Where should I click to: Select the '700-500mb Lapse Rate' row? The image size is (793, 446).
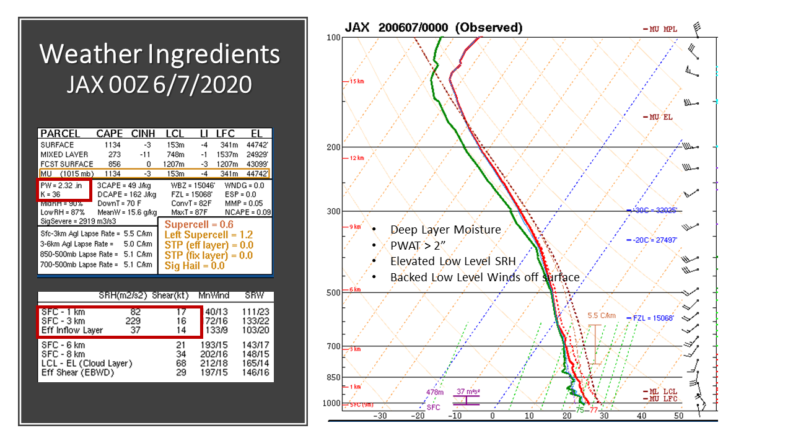point(96,265)
